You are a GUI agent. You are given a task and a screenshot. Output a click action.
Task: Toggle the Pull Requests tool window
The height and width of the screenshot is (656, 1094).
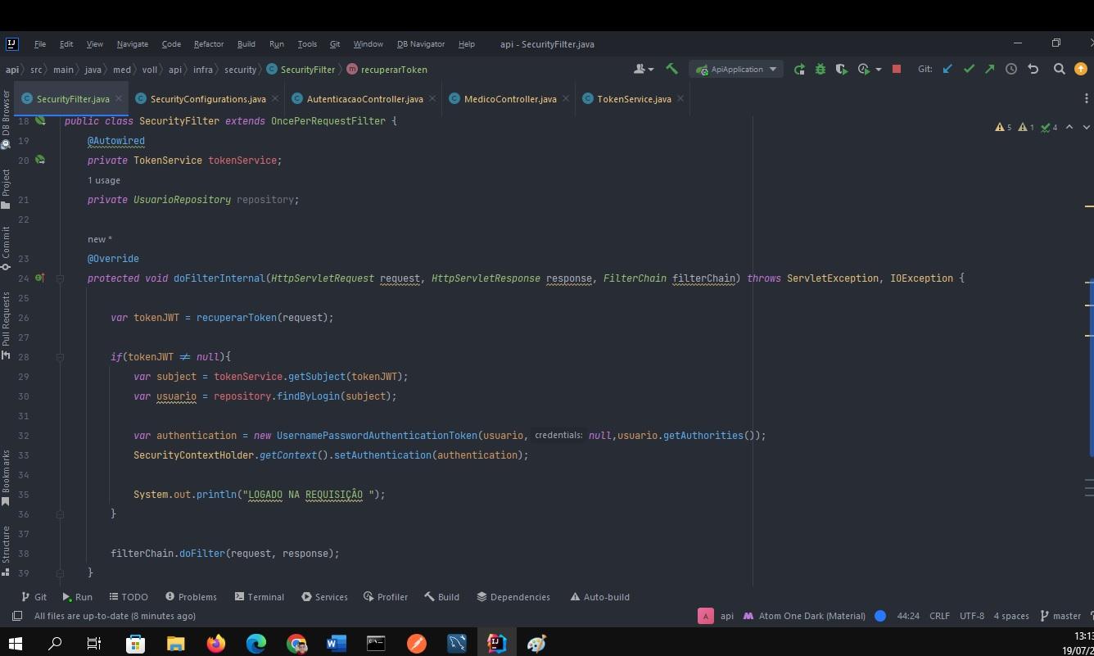pos(6,326)
